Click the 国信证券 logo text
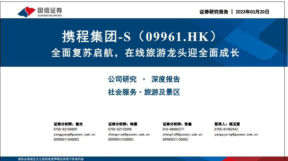Screen dimensions: 288x161 click(50, 10)
